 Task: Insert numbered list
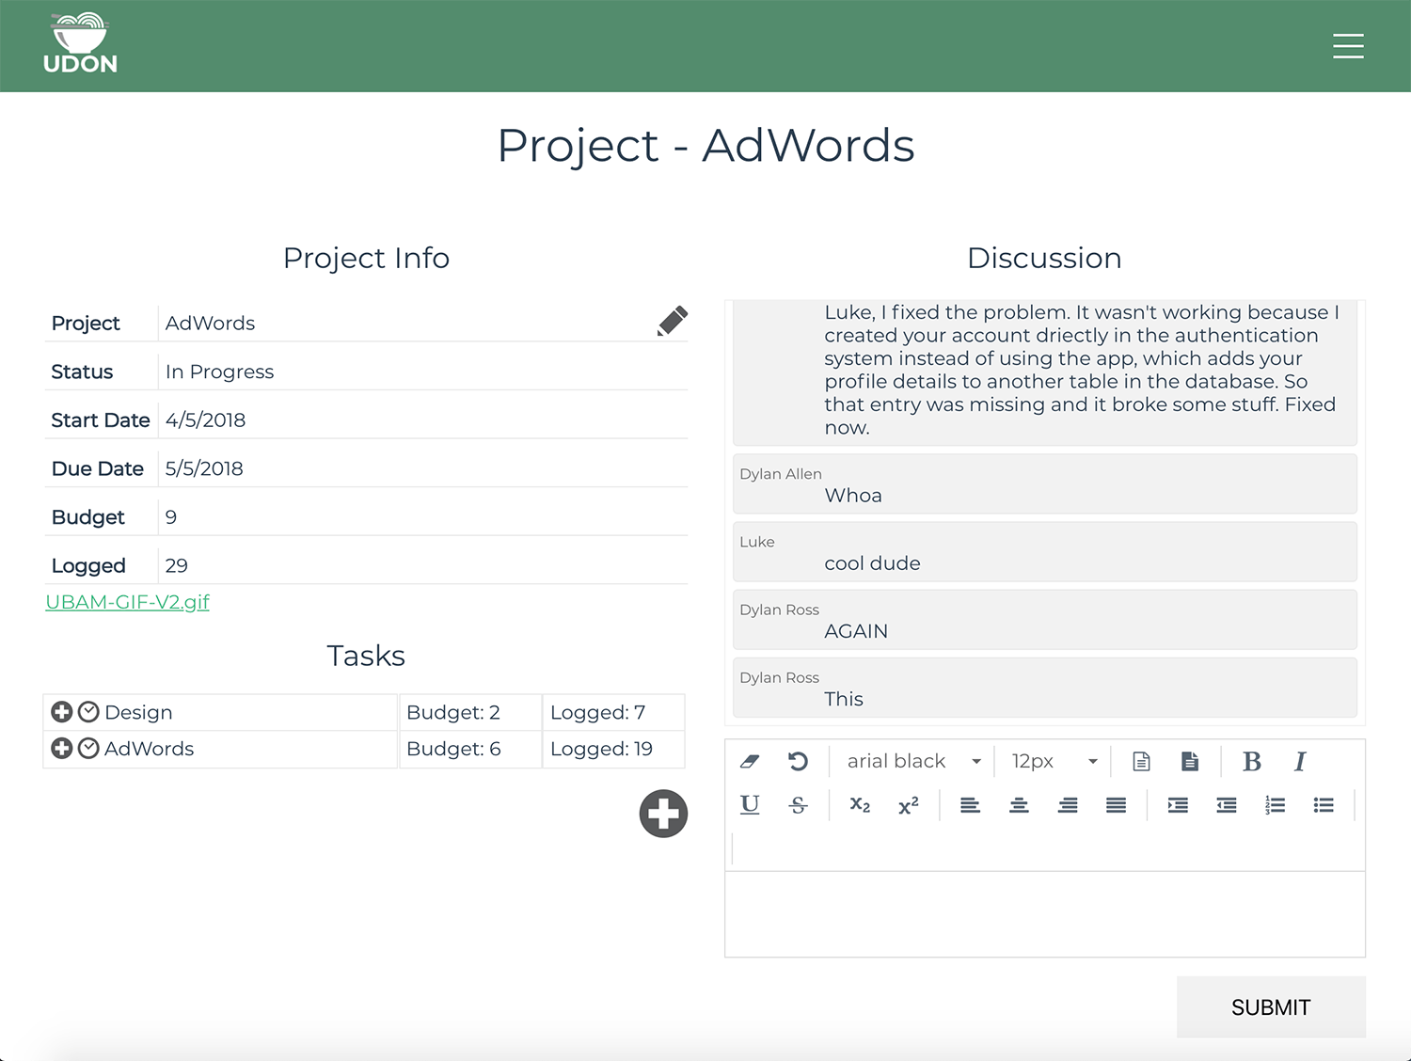tap(1275, 805)
